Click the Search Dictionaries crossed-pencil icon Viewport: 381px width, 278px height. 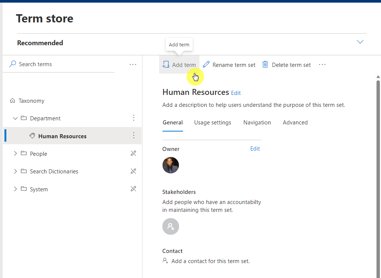(x=133, y=171)
